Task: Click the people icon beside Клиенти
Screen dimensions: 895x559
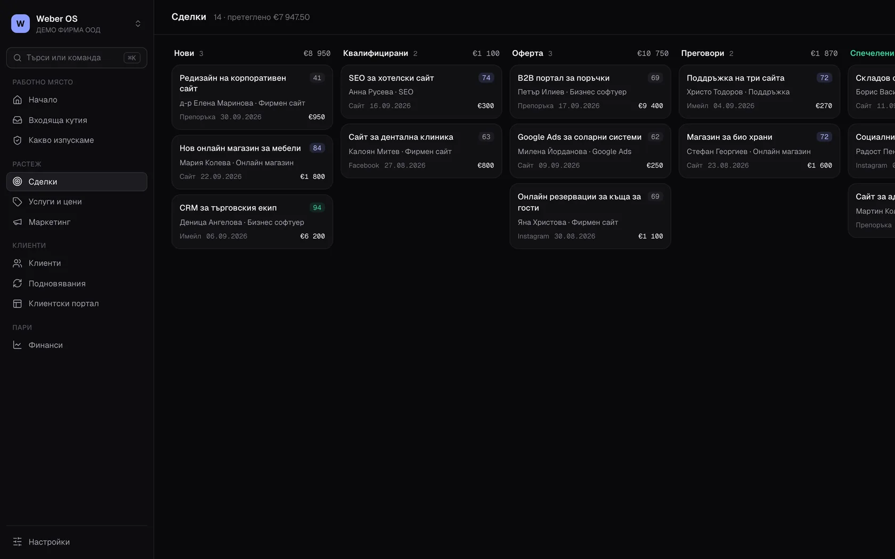Action: click(18, 263)
